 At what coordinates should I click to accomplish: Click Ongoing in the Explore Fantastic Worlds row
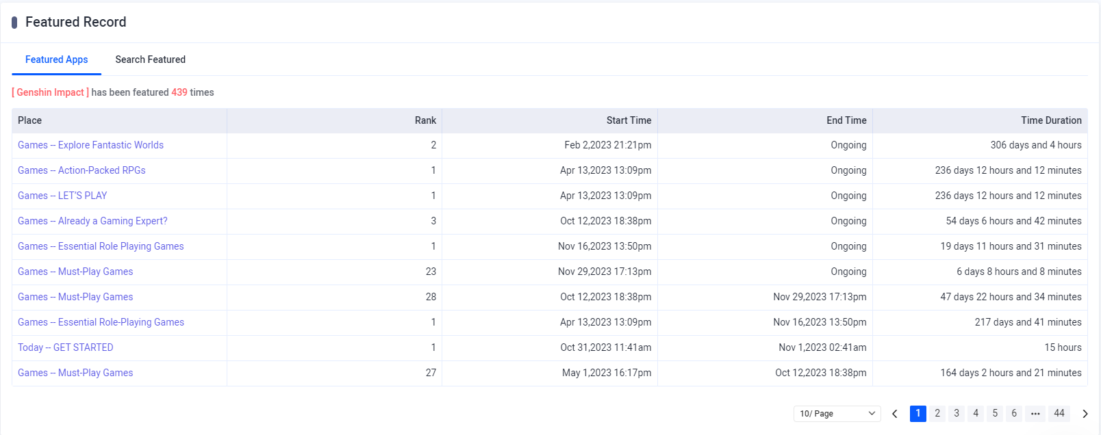848,145
